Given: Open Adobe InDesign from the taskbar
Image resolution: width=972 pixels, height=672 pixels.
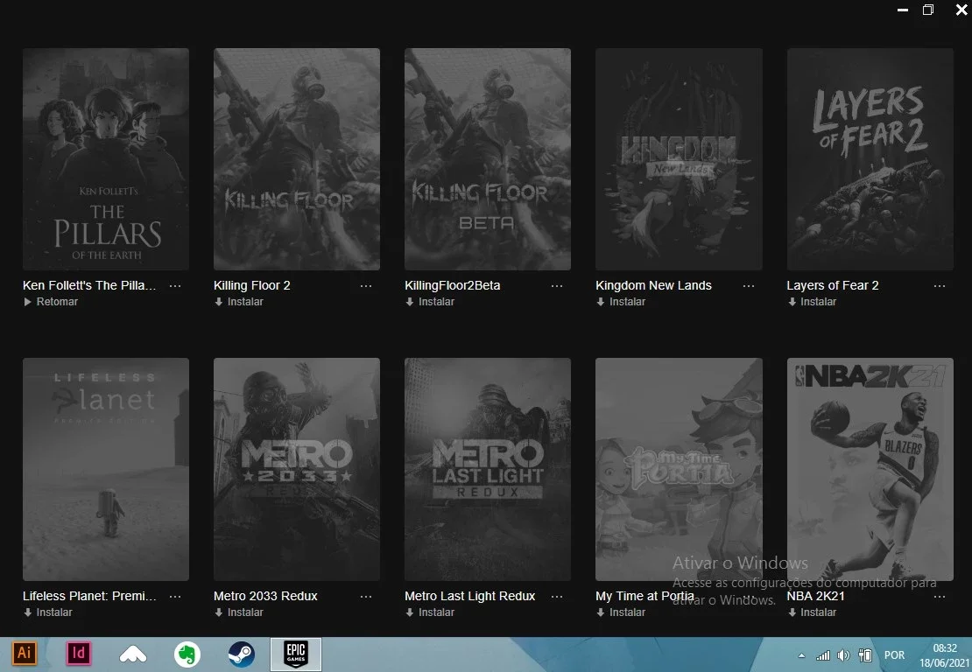Looking at the screenshot, I should click(79, 653).
